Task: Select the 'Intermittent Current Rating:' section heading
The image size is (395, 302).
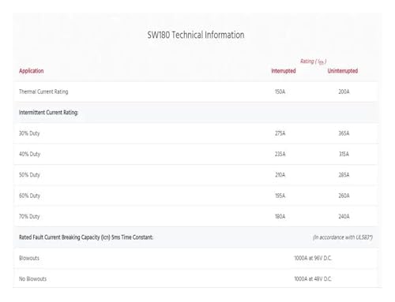Action: click(48, 112)
